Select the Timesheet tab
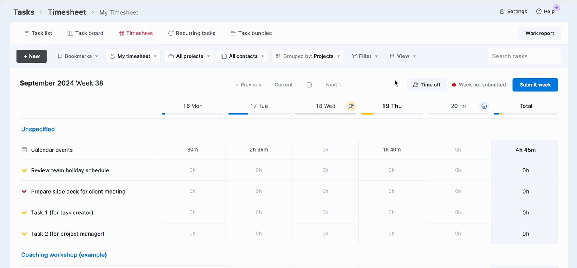 pyautogui.click(x=135, y=33)
